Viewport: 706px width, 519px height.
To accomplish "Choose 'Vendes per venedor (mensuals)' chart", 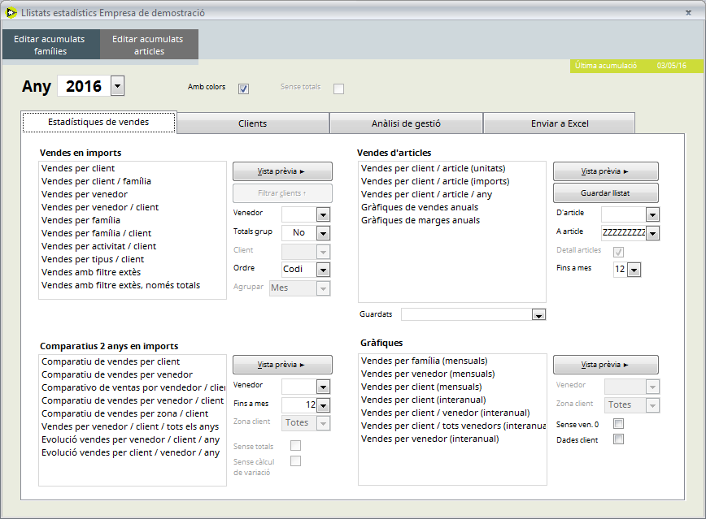I will tap(452, 374).
